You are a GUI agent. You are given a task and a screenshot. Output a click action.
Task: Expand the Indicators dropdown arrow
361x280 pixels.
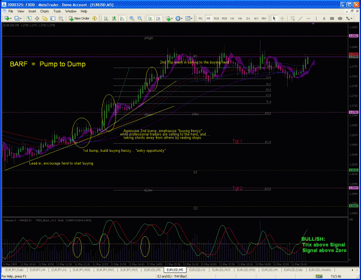pyautogui.click(x=172, y=18)
